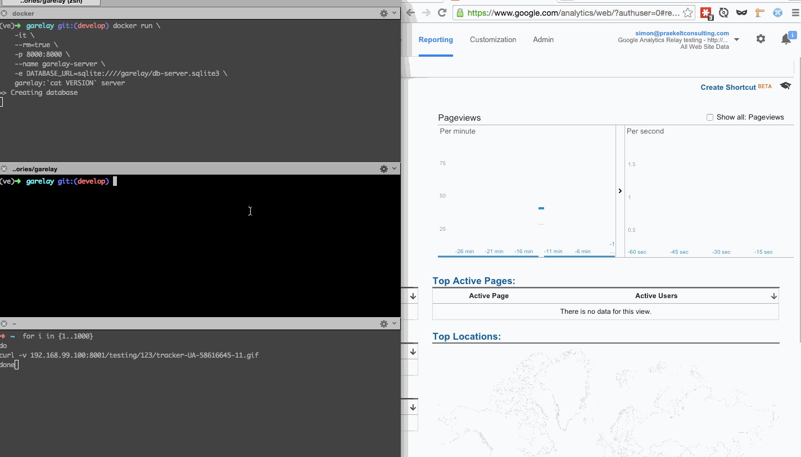
Task: Click the 'for i in {1..1000}' line
Action: (57, 336)
